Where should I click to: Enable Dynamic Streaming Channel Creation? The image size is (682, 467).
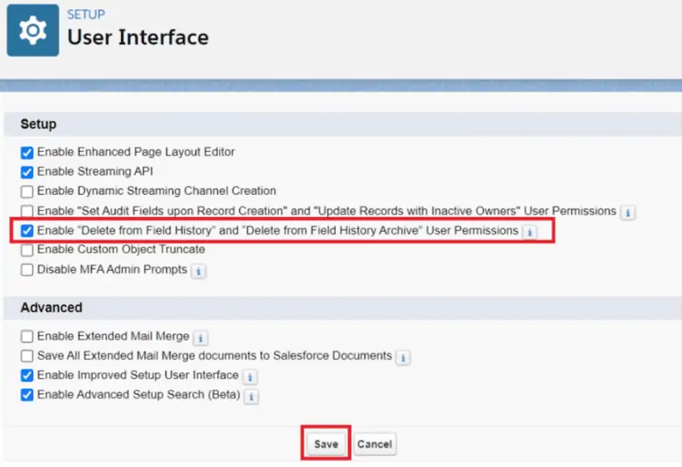pyautogui.click(x=27, y=191)
